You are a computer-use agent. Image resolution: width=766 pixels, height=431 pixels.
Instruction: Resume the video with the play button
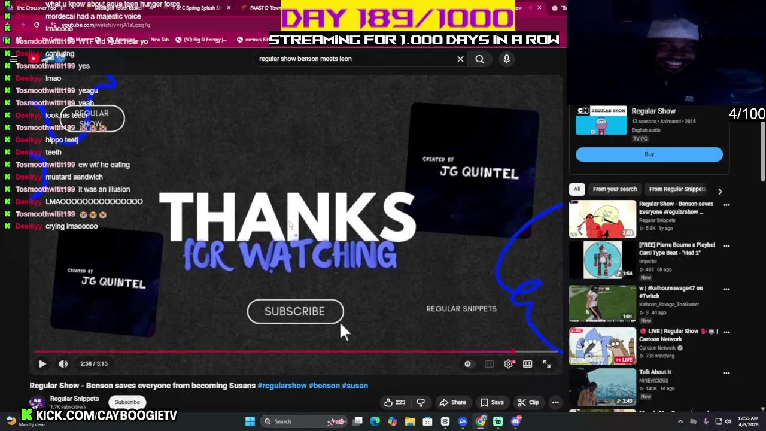42,363
